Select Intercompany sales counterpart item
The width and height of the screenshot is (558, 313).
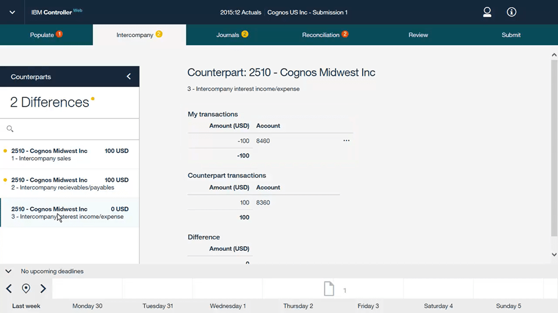point(69,155)
